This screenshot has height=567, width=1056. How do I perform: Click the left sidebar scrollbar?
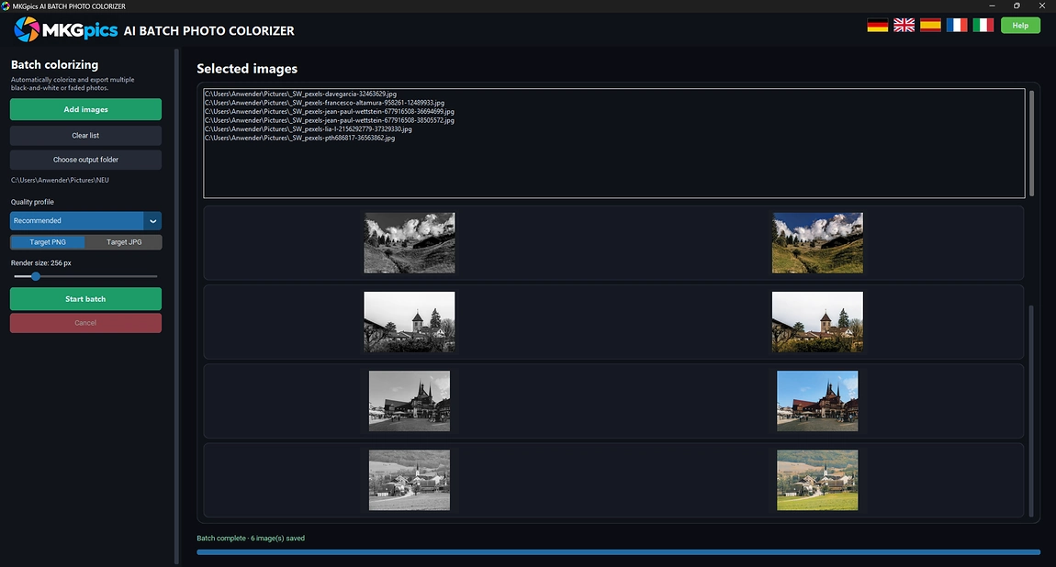point(176,306)
